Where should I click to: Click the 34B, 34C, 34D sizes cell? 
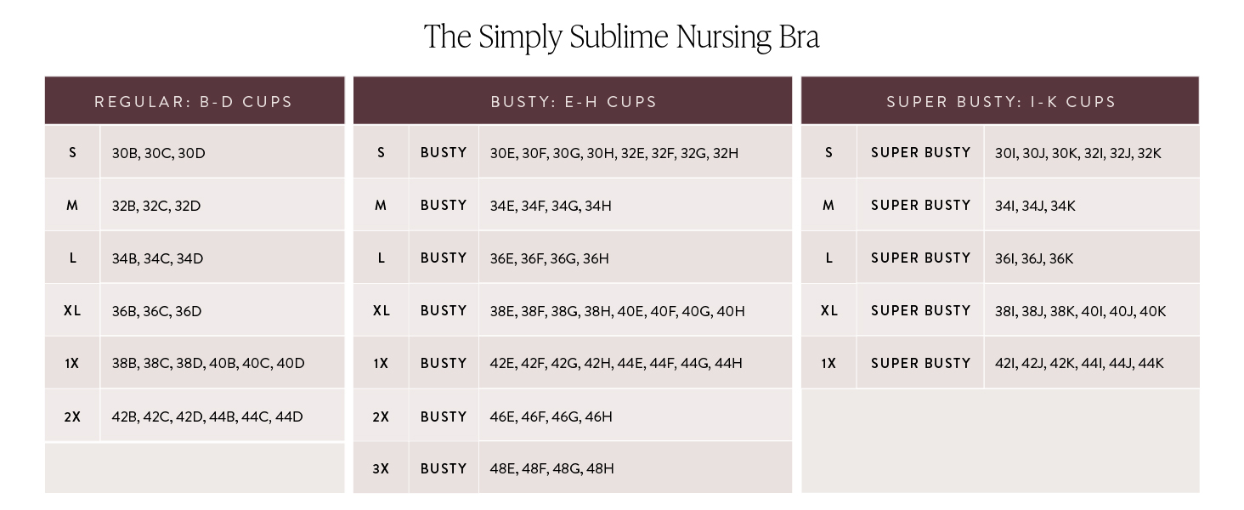coord(158,259)
